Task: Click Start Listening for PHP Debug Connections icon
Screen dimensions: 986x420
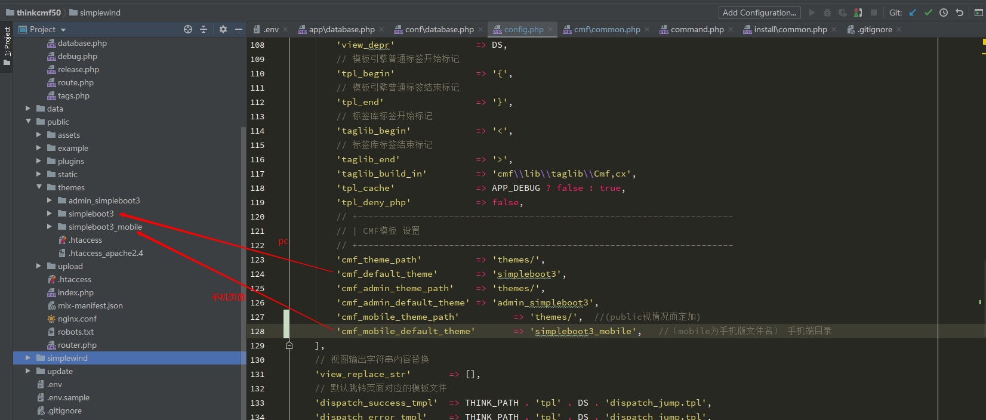Action: pos(858,13)
